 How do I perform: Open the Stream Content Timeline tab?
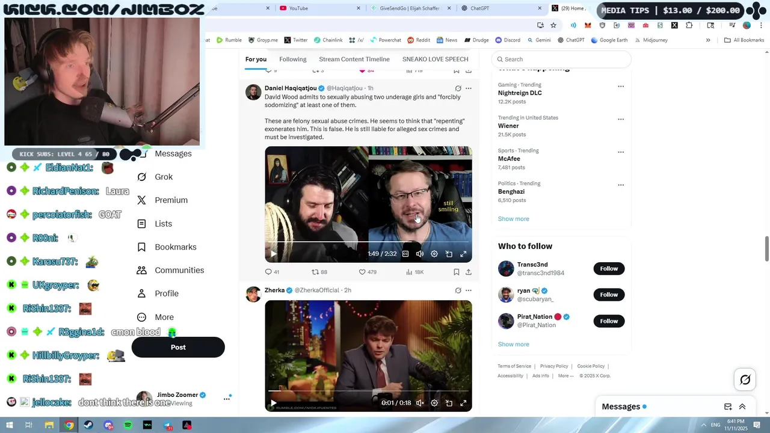click(354, 59)
